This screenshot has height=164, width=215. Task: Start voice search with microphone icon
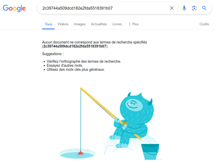tap(184, 8)
